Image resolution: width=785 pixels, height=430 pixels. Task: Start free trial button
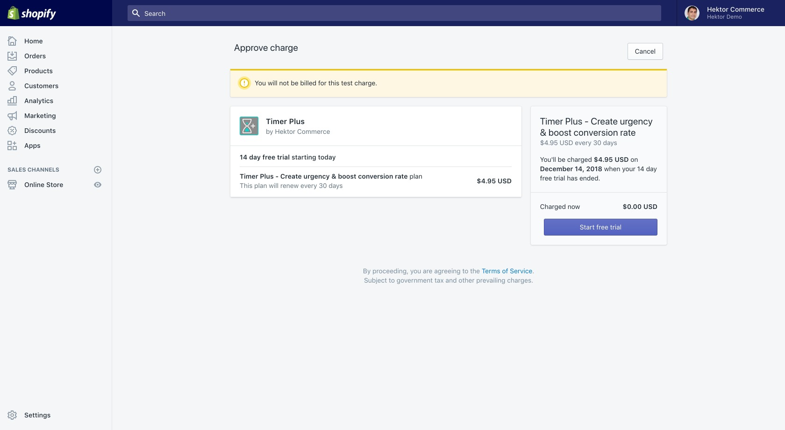(600, 227)
